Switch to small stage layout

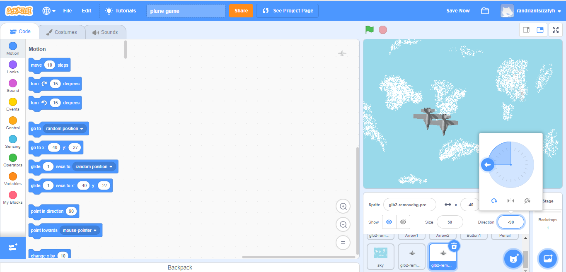pos(527,30)
